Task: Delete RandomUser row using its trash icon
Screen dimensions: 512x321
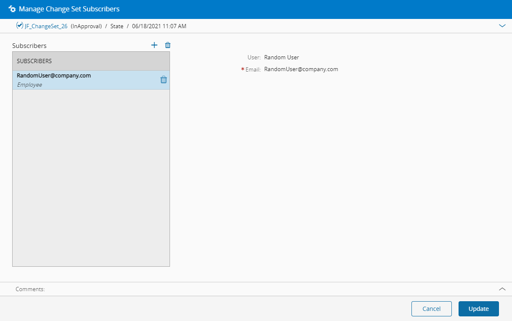Action: [x=164, y=80]
